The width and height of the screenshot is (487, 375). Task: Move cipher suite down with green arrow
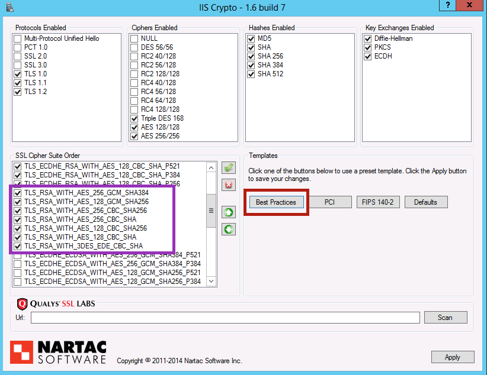(x=229, y=229)
